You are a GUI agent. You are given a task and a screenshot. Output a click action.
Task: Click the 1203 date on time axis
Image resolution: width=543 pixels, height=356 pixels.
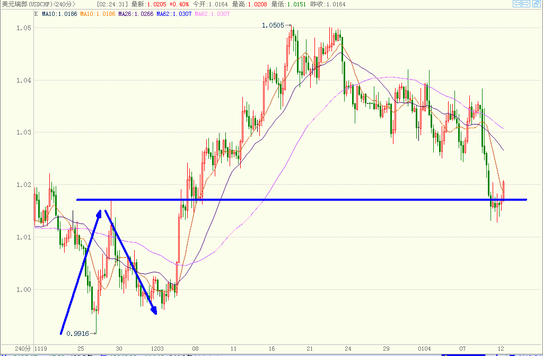pyautogui.click(x=157, y=349)
